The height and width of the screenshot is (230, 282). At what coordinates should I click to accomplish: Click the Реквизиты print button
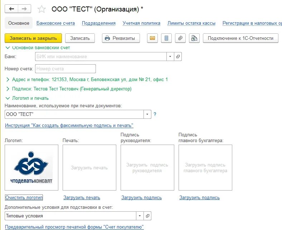(x=121, y=38)
